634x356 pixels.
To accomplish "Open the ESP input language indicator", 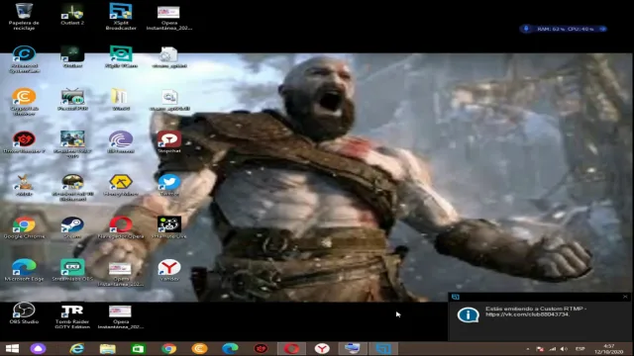I will (581, 349).
